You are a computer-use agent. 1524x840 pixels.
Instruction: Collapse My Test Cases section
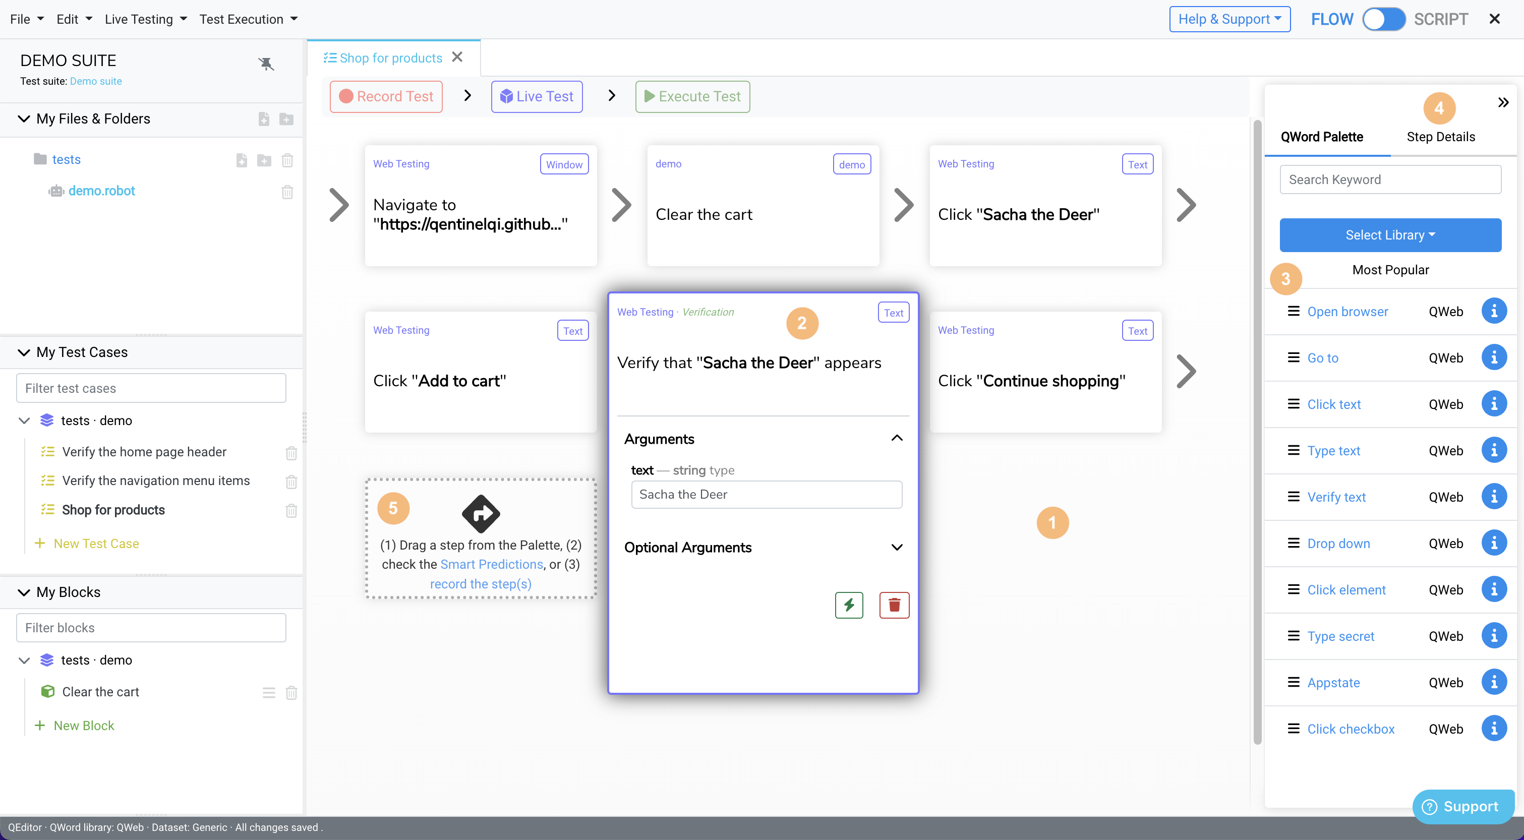pos(24,352)
